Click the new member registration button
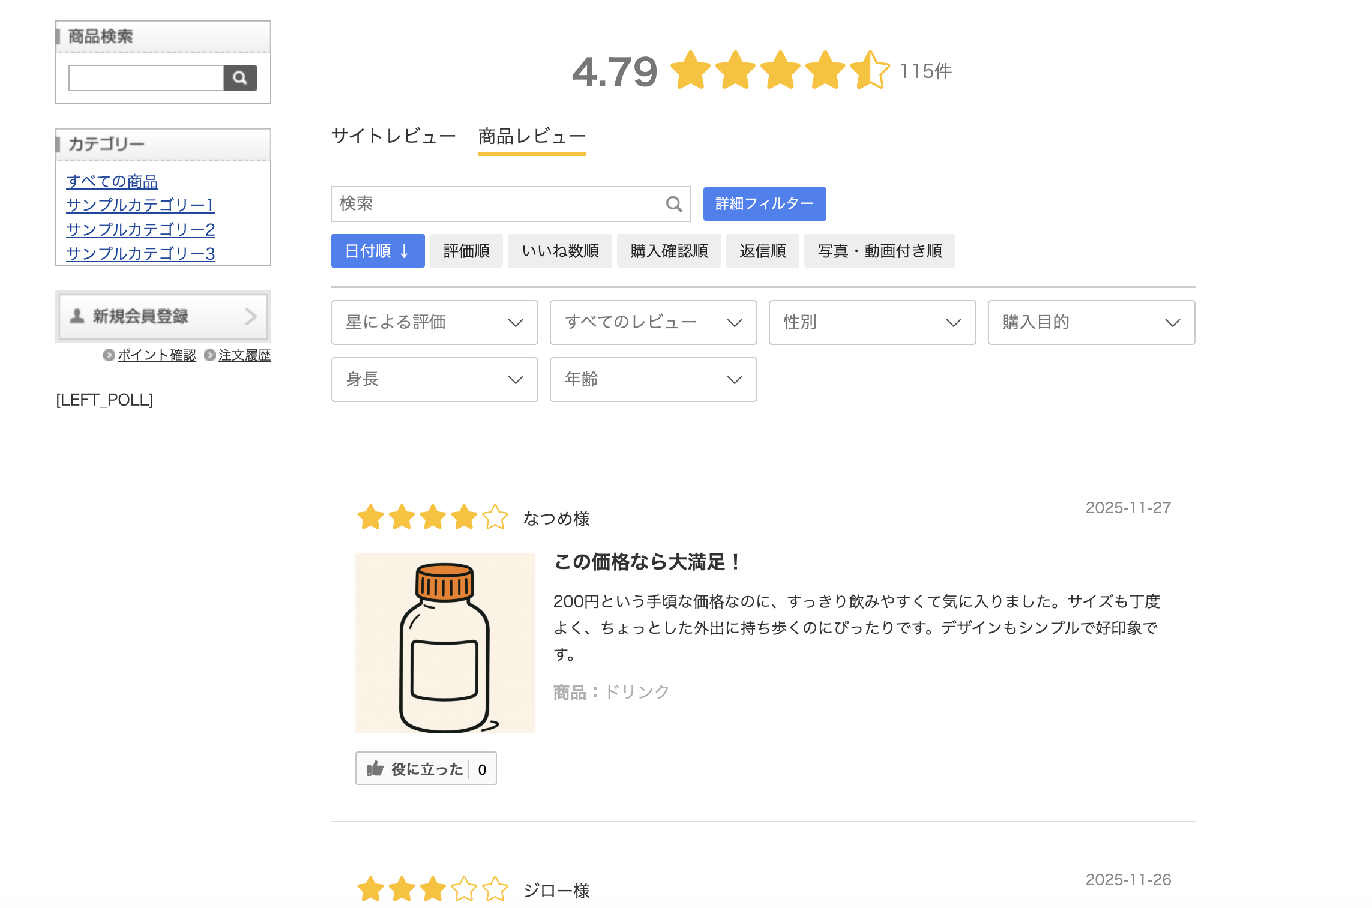 point(163,316)
